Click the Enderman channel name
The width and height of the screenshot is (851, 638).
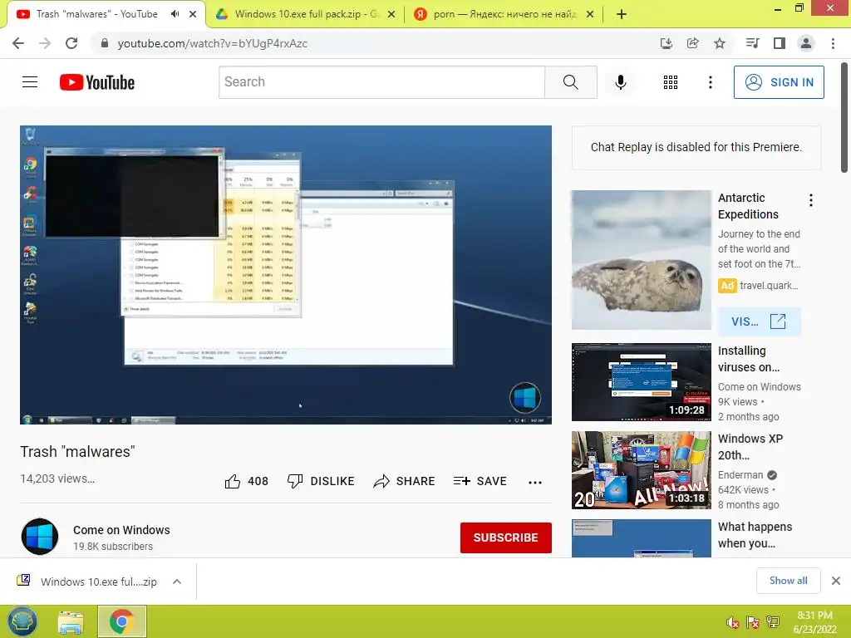pyautogui.click(x=740, y=474)
